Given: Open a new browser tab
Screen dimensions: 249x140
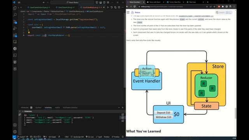Looking at the screenshot, I should click(207, 2).
